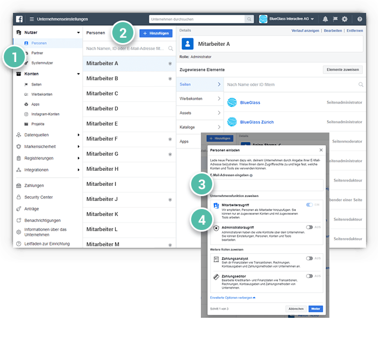Click the search magnifier in Unternehmen durchsuchen
This screenshot has height=348, width=378.
[x=249, y=19]
